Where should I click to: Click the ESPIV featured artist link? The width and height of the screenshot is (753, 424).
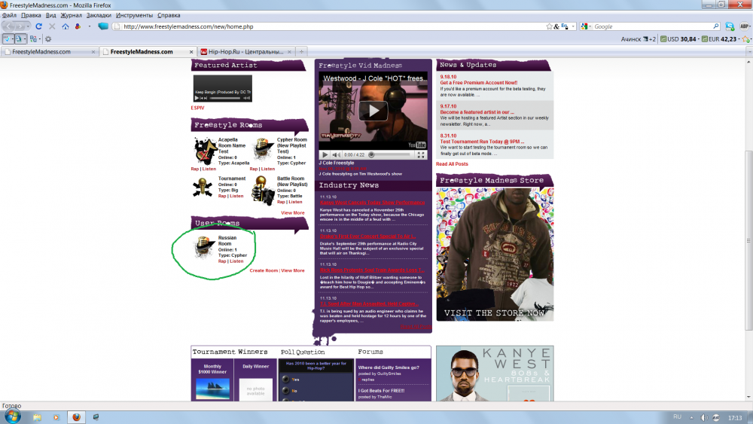click(197, 108)
